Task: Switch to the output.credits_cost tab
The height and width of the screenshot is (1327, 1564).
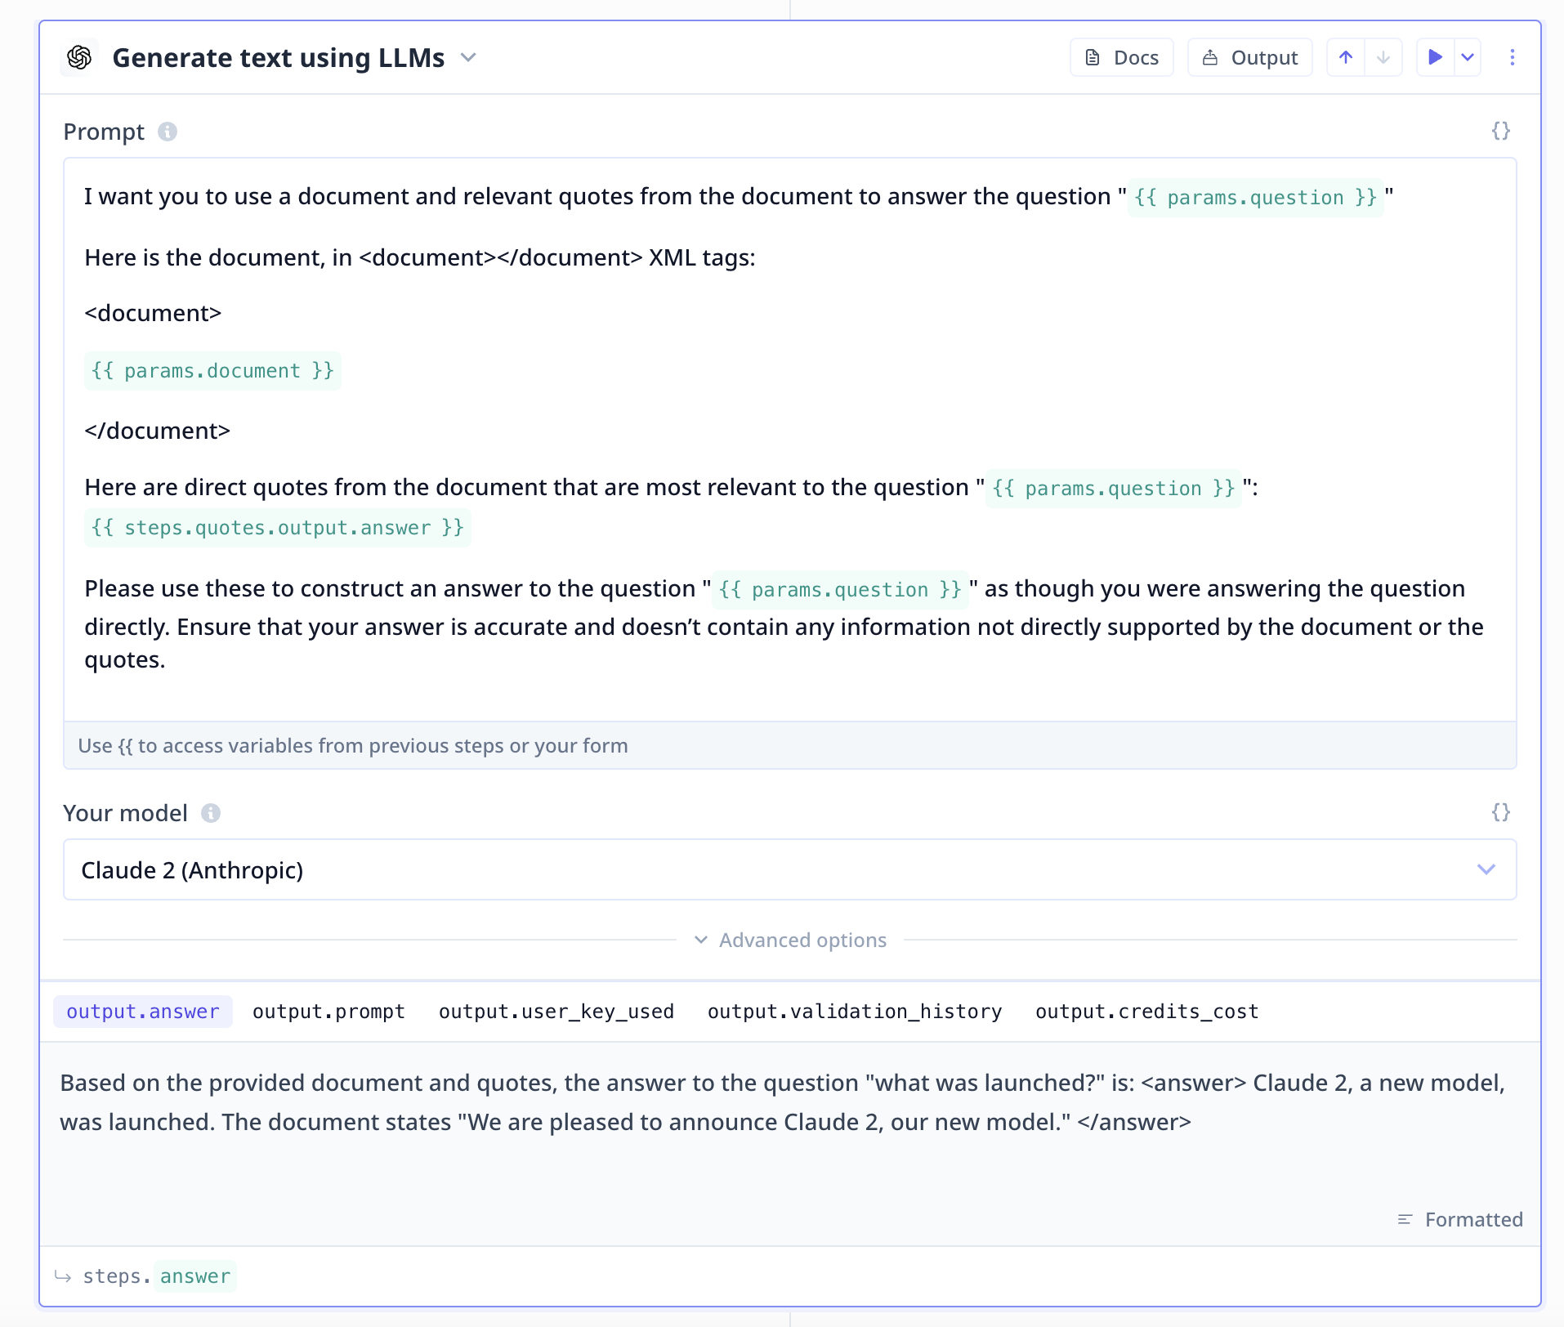Action: click(1146, 1012)
